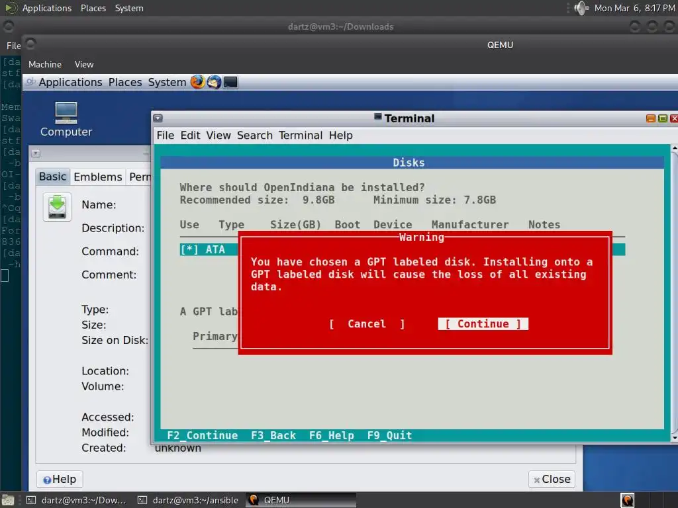The height and width of the screenshot is (508, 678).
Task: Click the Terminal window menu arrow button
Action: pos(158,118)
